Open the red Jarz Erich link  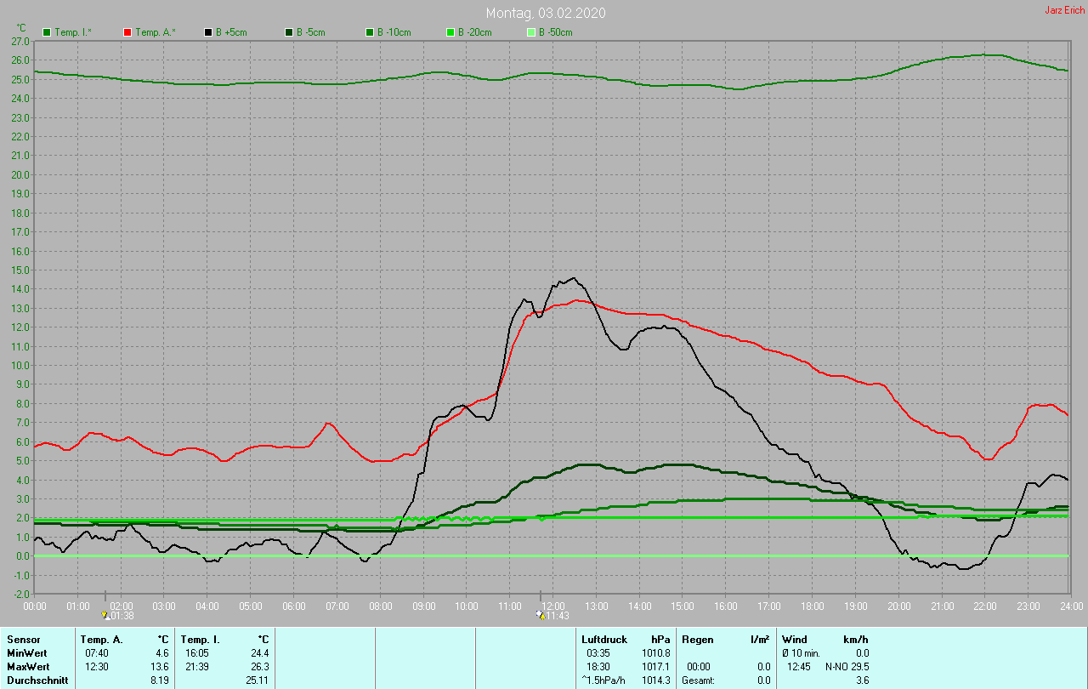point(1064,10)
